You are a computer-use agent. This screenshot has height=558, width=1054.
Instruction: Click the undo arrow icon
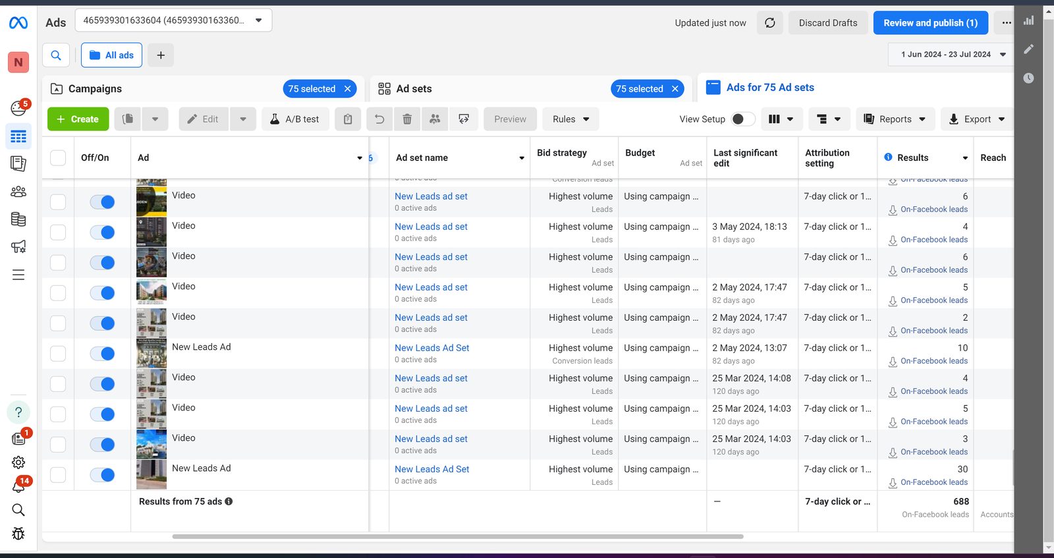pos(379,119)
